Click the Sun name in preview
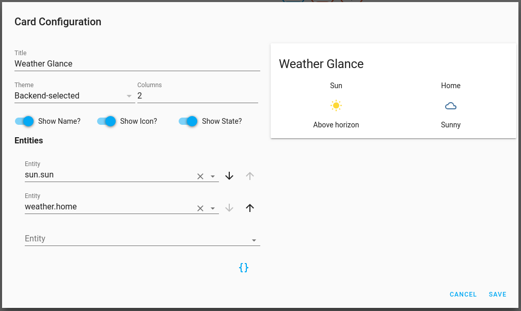 336,86
